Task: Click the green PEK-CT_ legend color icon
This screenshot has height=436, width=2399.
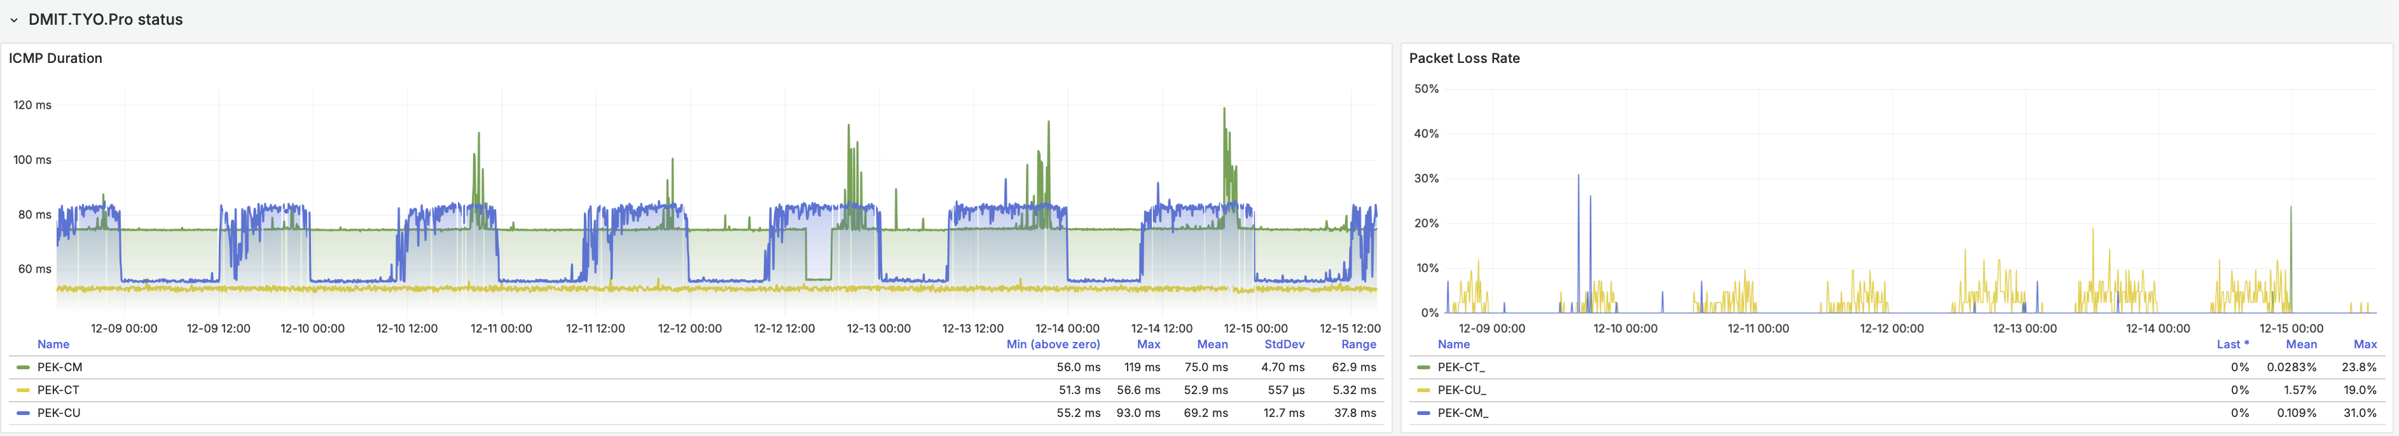Action: point(1423,367)
